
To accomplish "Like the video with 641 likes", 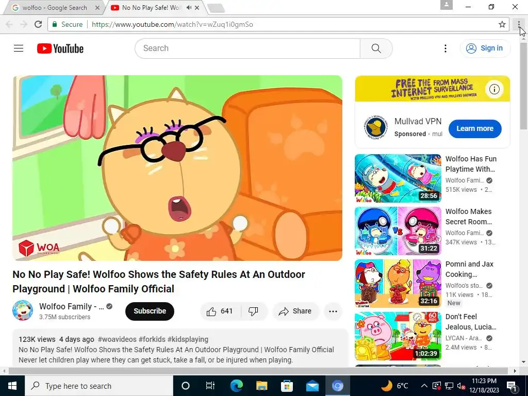I will [x=221, y=311].
